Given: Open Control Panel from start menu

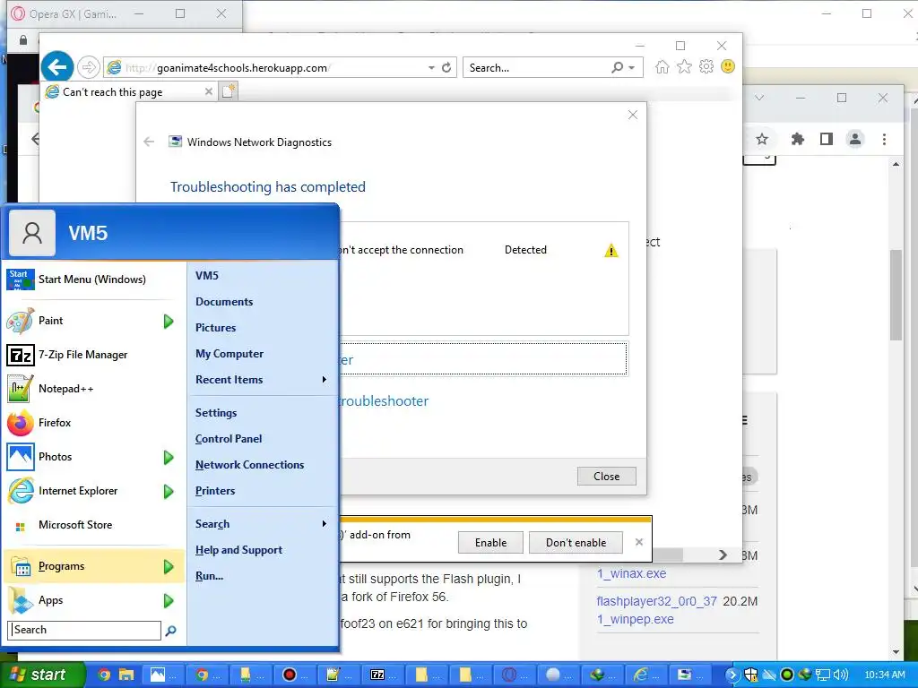Looking at the screenshot, I should pos(229,438).
